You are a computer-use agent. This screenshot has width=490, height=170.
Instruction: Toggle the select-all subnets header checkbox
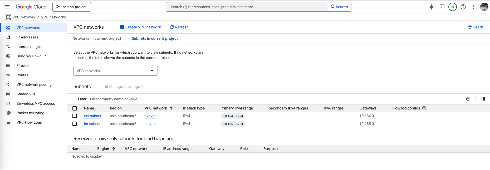click(75, 108)
